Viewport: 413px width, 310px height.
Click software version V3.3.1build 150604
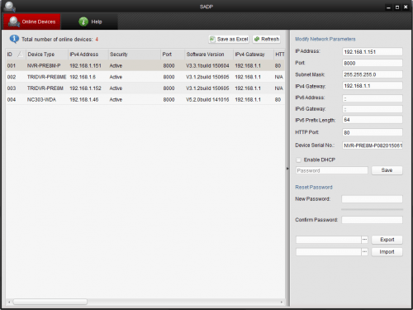point(207,65)
